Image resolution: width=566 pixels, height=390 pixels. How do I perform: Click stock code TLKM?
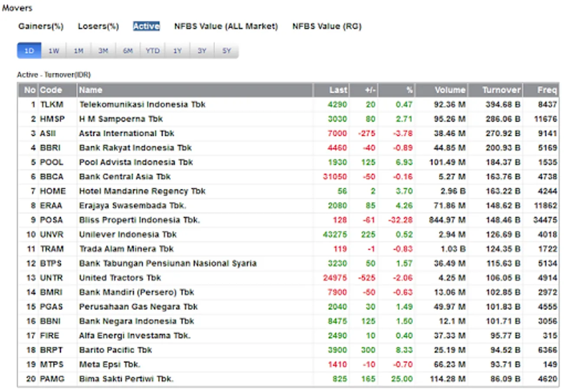click(x=52, y=104)
